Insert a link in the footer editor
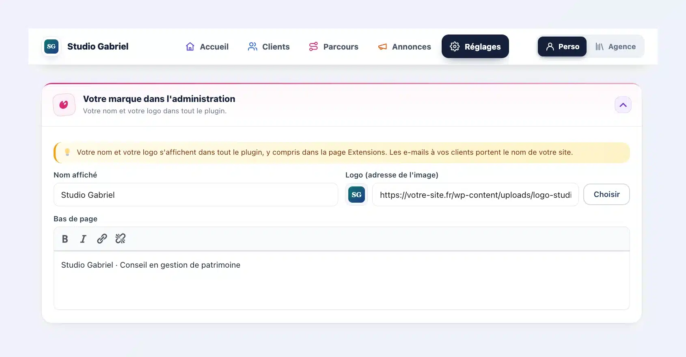 (x=102, y=239)
